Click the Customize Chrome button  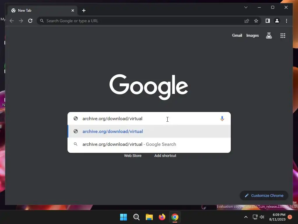[264, 195]
